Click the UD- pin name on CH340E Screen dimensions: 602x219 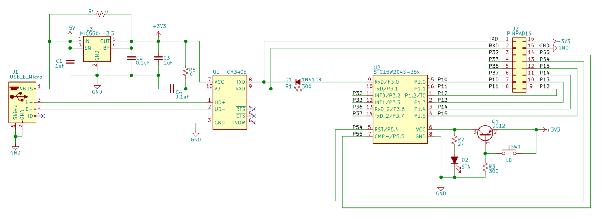point(220,109)
